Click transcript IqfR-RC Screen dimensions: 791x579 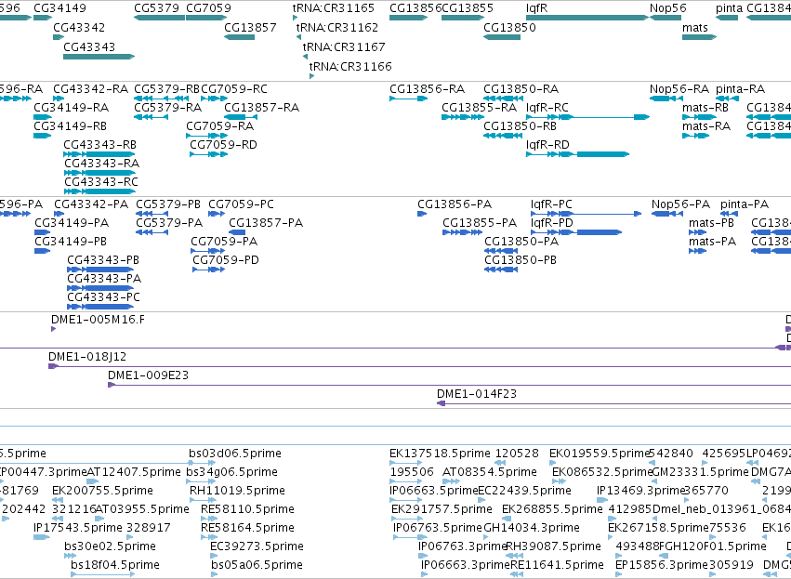(587, 117)
